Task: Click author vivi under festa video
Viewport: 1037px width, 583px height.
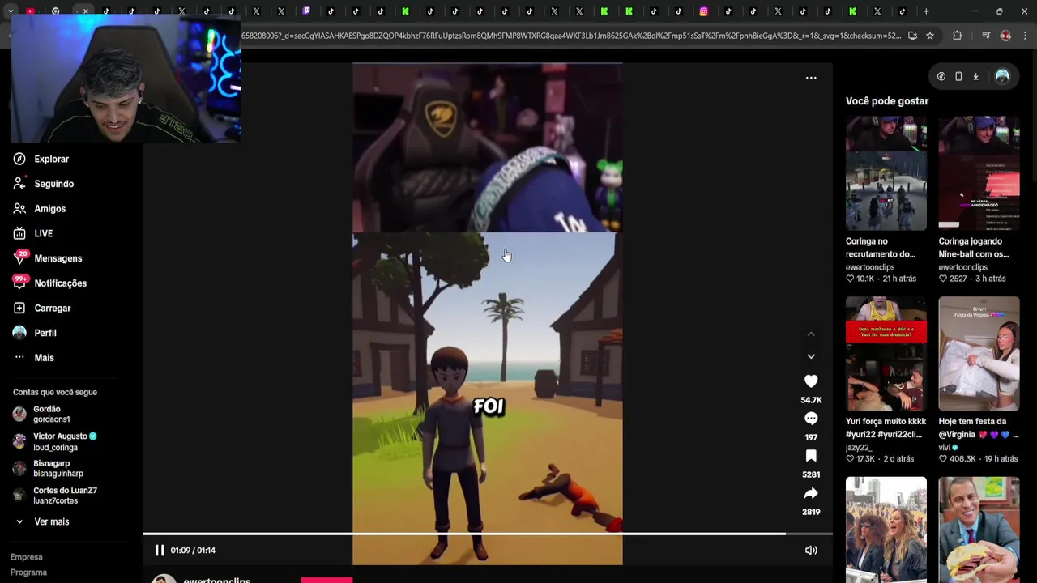Action: pyautogui.click(x=944, y=448)
